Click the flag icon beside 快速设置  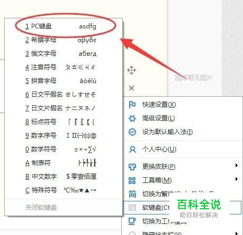click(132, 105)
